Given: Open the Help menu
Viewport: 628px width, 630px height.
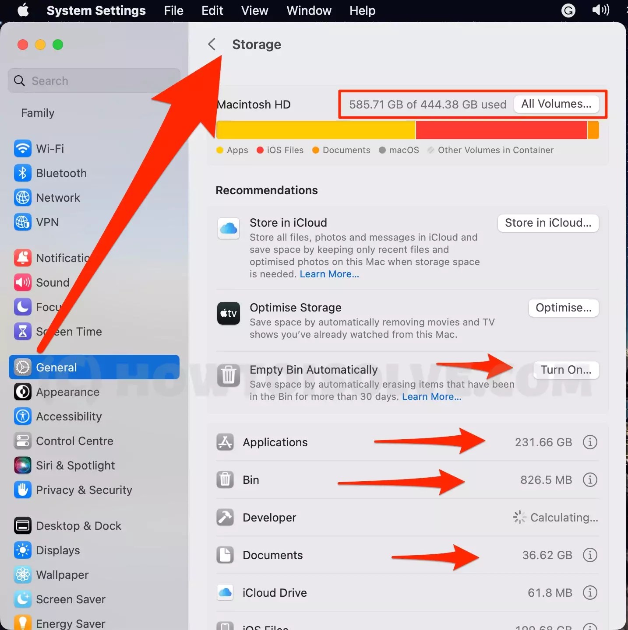Looking at the screenshot, I should (363, 10).
